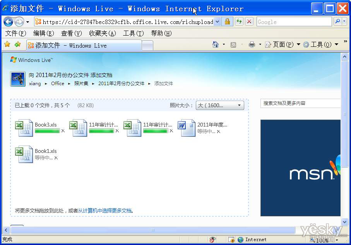Click the msn advertisement banner
The height and width of the screenshot is (245, 351).
[x=300, y=168]
